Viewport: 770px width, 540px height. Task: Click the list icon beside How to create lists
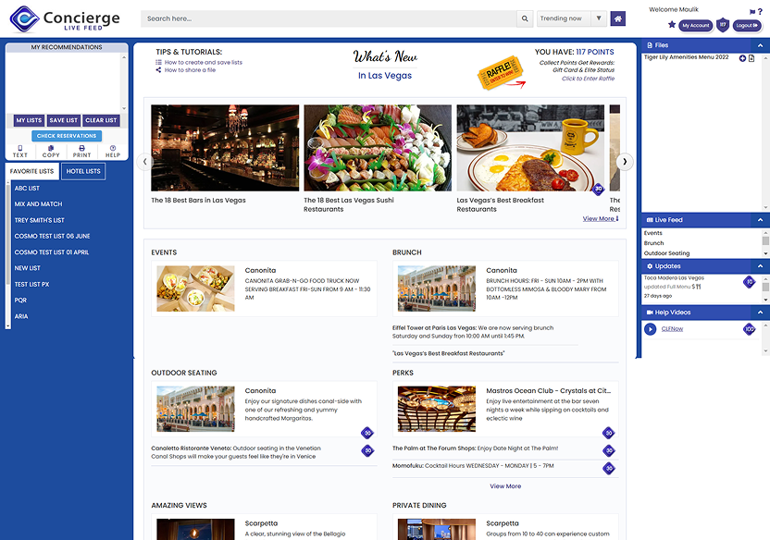(x=158, y=62)
